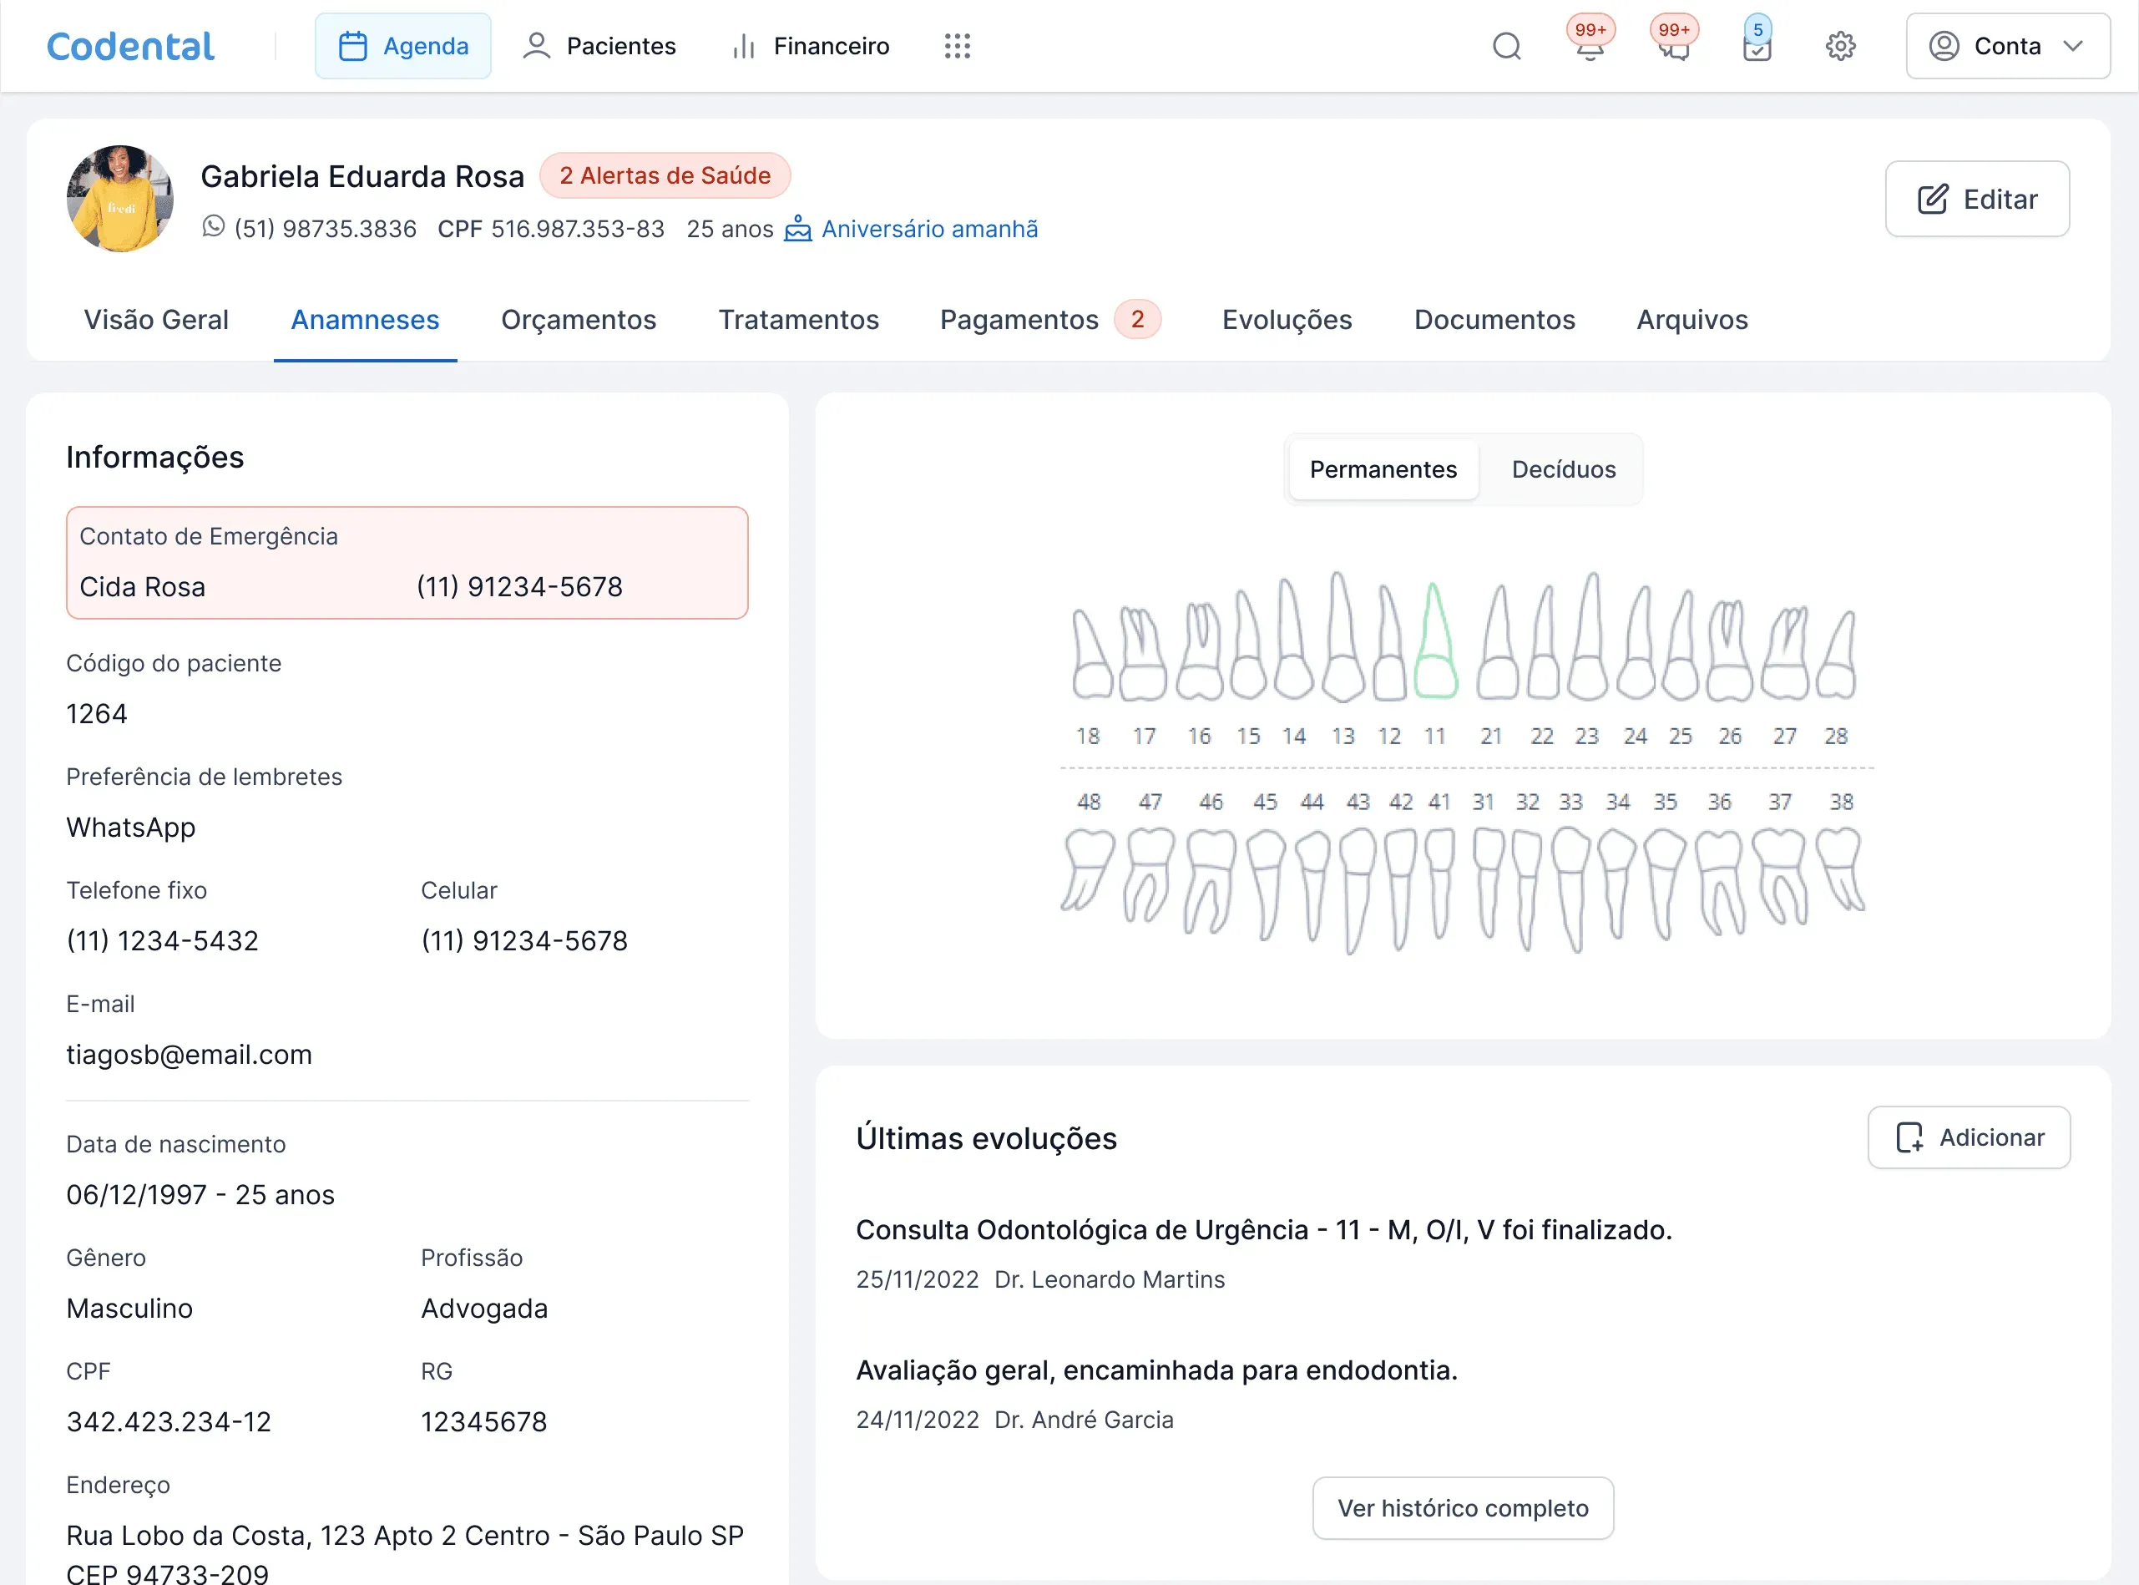2139x1585 pixels.
Task: Click the Consulta Odontológica de Urgência evolution entry
Action: click(1263, 1229)
